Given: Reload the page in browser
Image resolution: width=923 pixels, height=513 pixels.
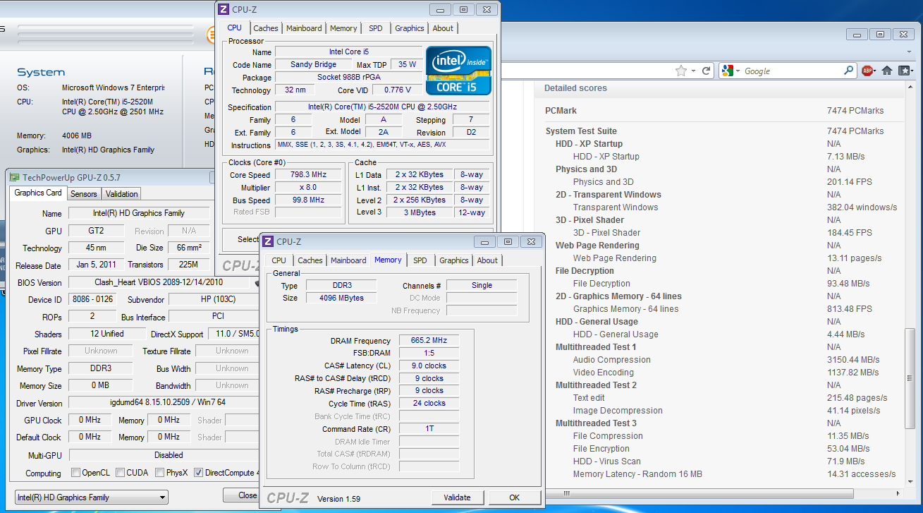Looking at the screenshot, I should (x=705, y=71).
